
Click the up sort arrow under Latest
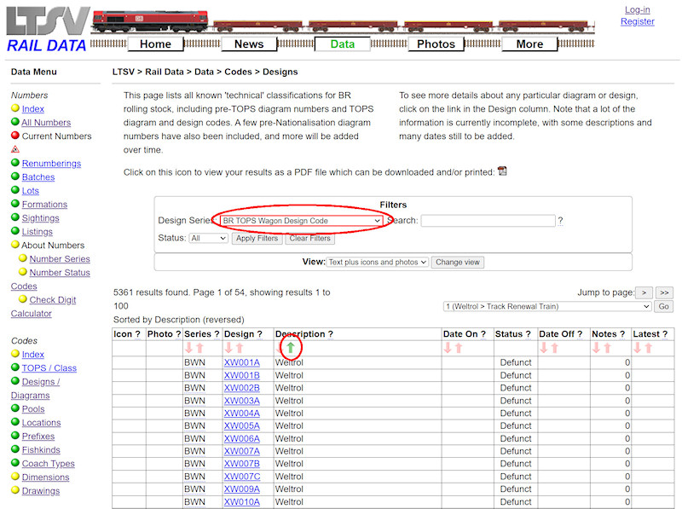[x=649, y=348]
